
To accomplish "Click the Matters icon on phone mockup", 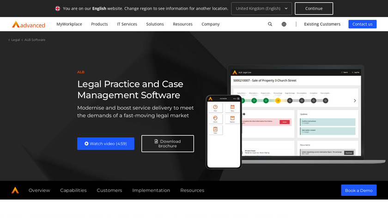I will 232,119.
